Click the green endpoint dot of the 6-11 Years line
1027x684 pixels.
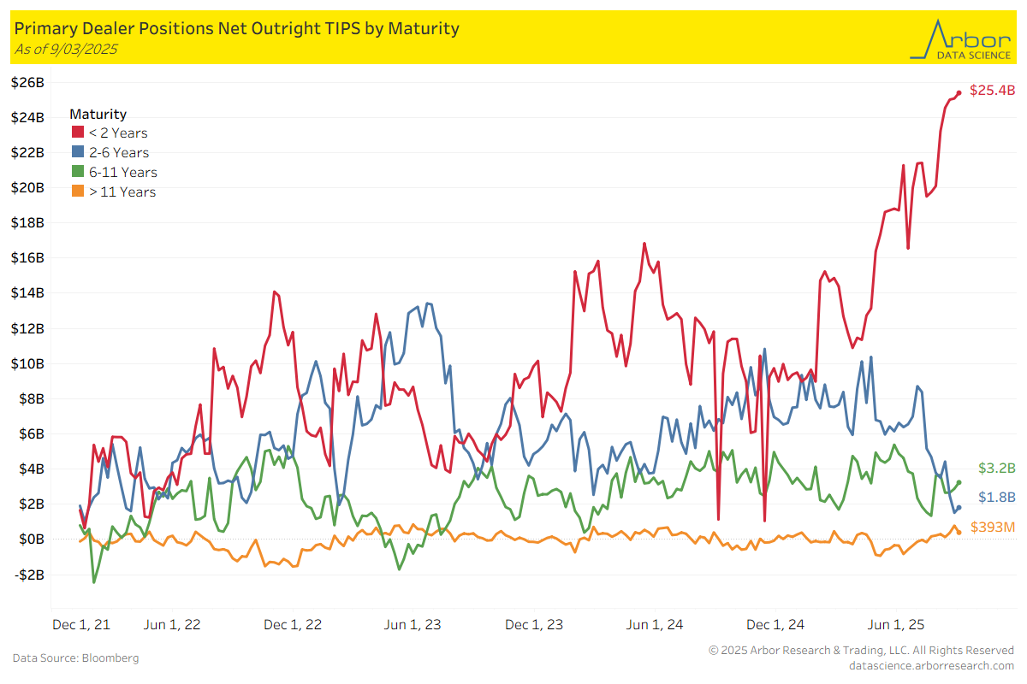pos(959,482)
